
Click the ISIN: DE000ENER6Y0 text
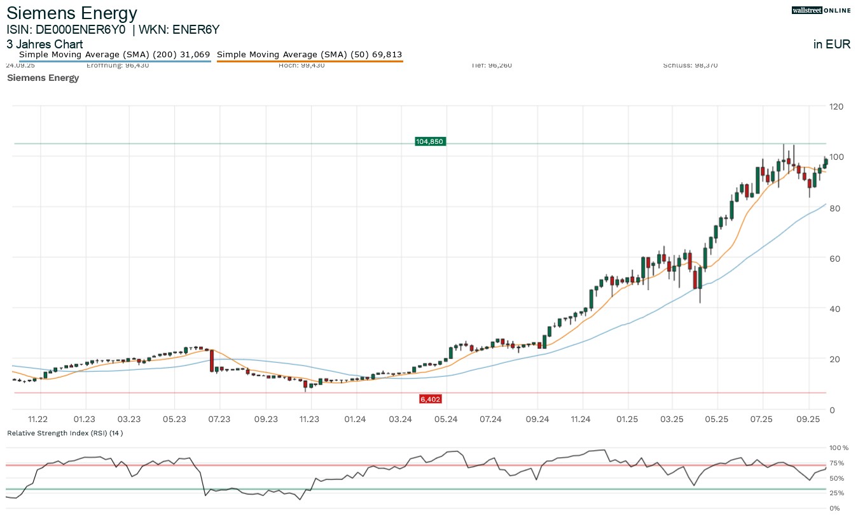(66, 29)
